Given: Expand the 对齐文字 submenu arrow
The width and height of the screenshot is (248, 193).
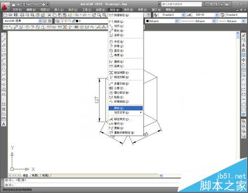Looking at the screenshot, I should tap(141, 113).
